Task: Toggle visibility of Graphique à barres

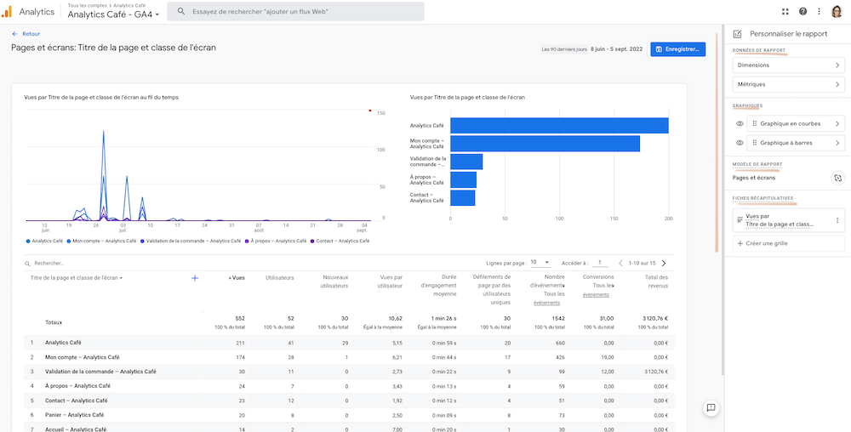Action: pyautogui.click(x=740, y=143)
